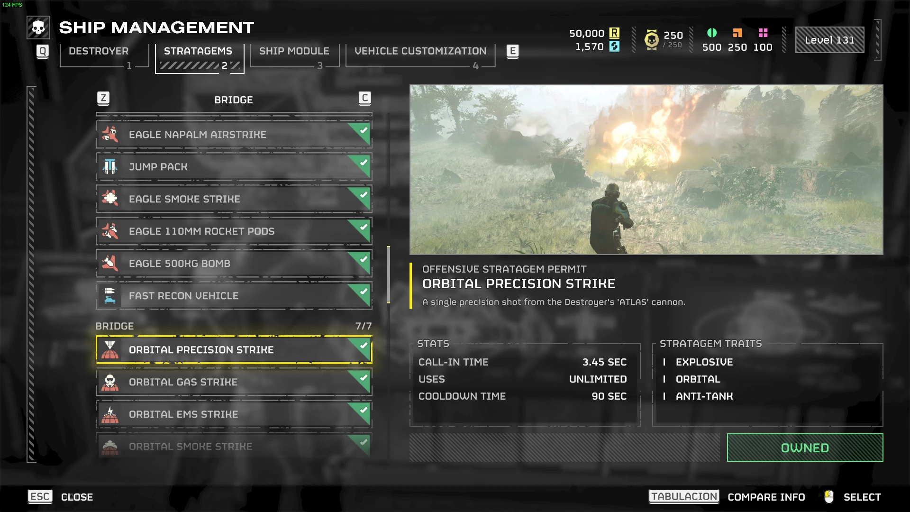The image size is (910, 512).
Task: Click the Eagle 110mm Rocket Pods icon
Action: (110, 231)
